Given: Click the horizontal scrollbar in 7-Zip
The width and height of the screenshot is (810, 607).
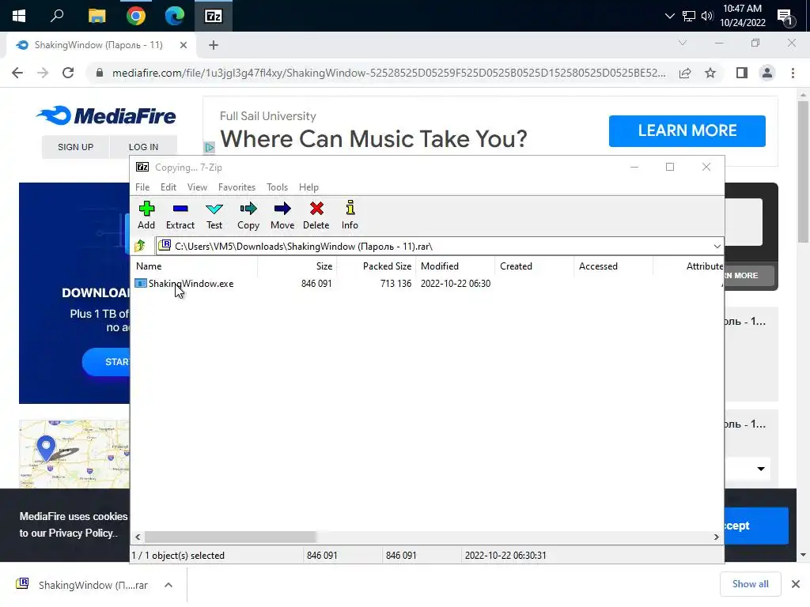Looking at the screenshot, I should 230,537.
